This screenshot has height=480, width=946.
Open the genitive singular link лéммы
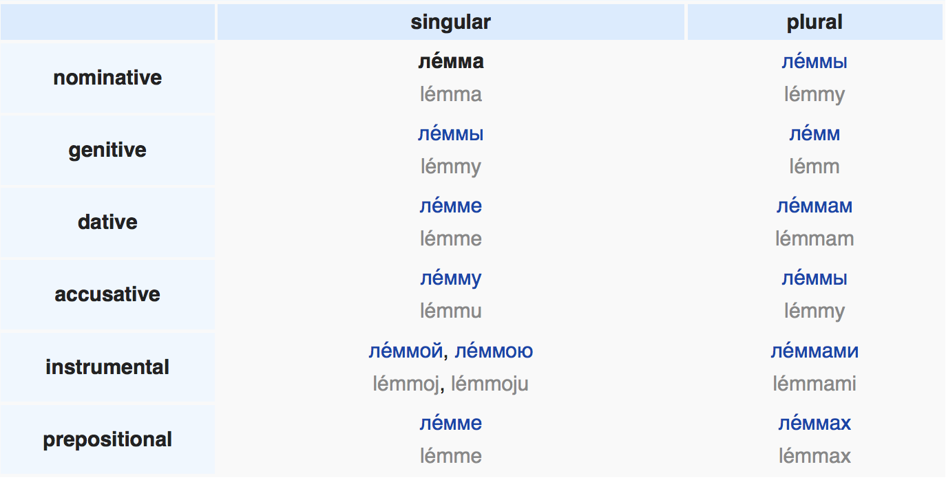coord(450,134)
